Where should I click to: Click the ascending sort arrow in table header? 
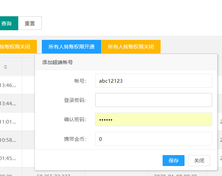(5, 65)
